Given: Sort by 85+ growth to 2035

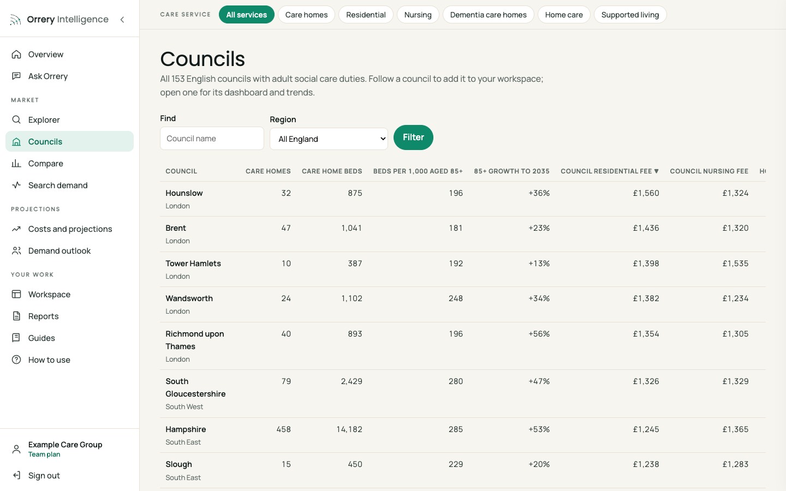Looking at the screenshot, I should coord(511,171).
